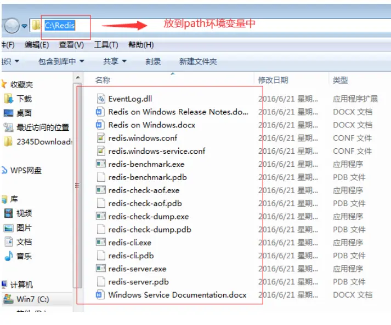Viewport: 391px width, 325px height.
Task: Click the redis-check-dump.pdb file icon
Action: 101,229
